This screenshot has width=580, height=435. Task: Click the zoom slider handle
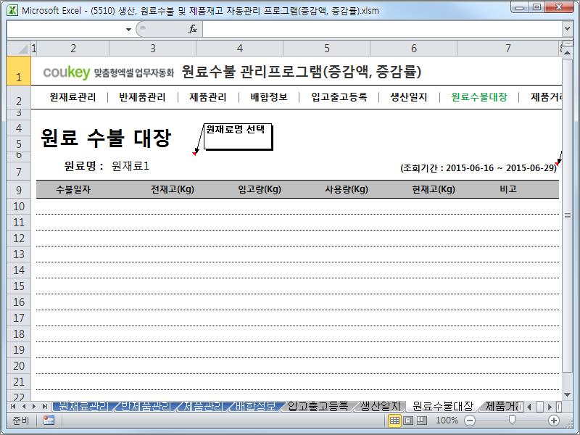512,420
